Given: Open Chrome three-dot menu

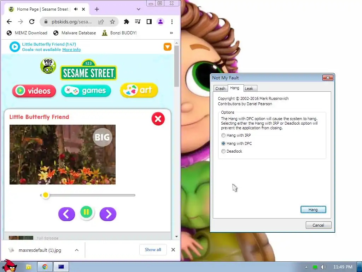Looking at the screenshot, I should (x=172, y=22).
